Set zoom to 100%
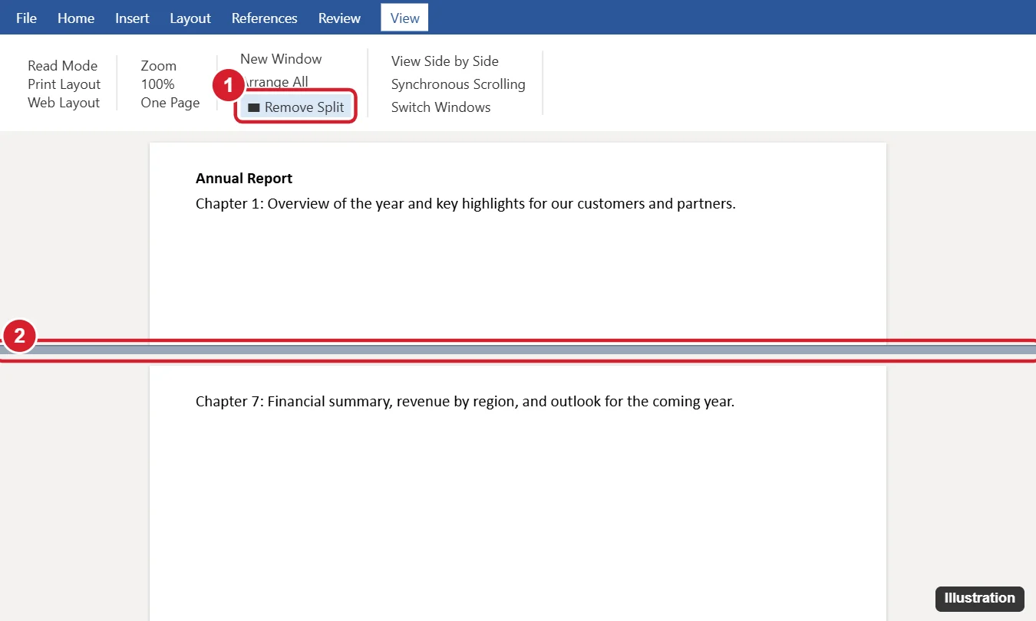Viewport: 1036px width, 621px height. 157,84
